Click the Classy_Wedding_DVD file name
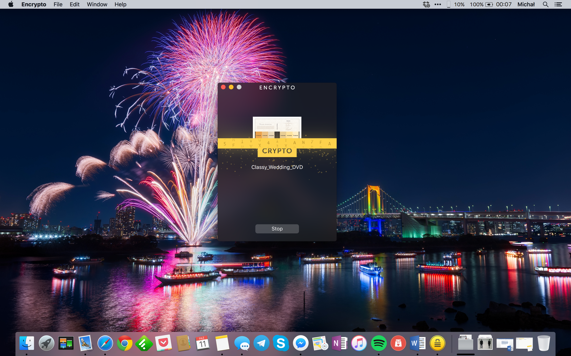Screen dimensions: 571x356 [x=277, y=167]
